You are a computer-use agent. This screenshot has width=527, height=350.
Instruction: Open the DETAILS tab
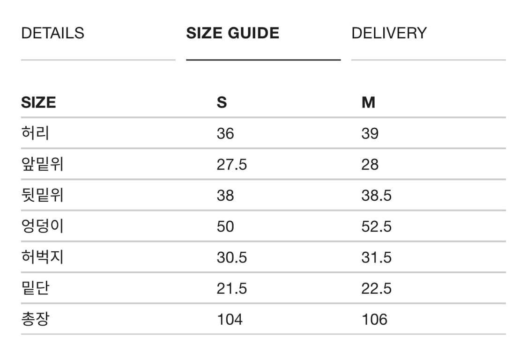point(53,33)
